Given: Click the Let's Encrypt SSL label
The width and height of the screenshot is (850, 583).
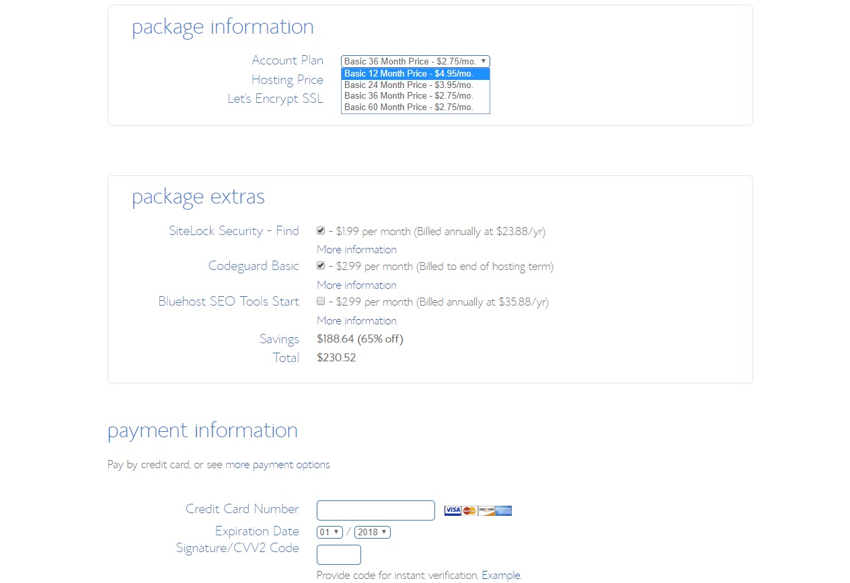Looking at the screenshot, I should pos(275,98).
